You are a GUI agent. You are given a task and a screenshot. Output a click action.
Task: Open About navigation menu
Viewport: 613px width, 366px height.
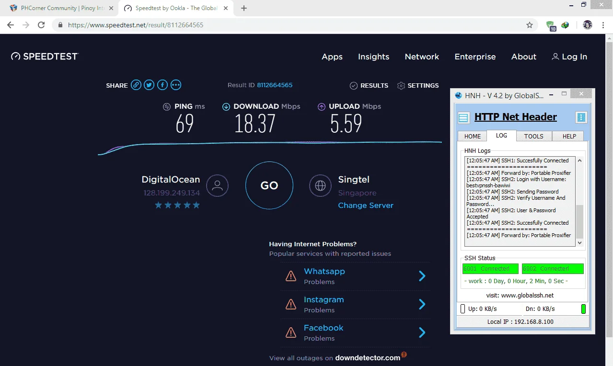click(524, 57)
